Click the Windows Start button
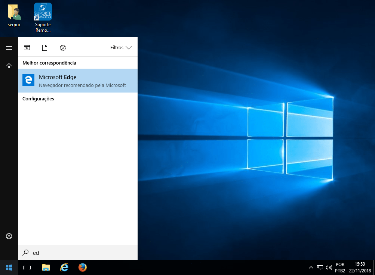375x275 pixels. pos(9,268)
